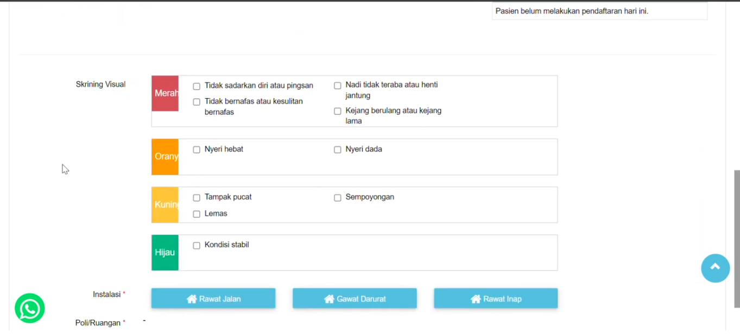
Task: Check the "Sempoyongan" checkbox
Action: [x=338, y=198]
